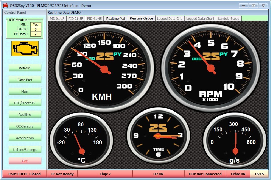The image size is (271, 180).
Task: Open the O2-Sensors screen
Action: click(25, 126)
